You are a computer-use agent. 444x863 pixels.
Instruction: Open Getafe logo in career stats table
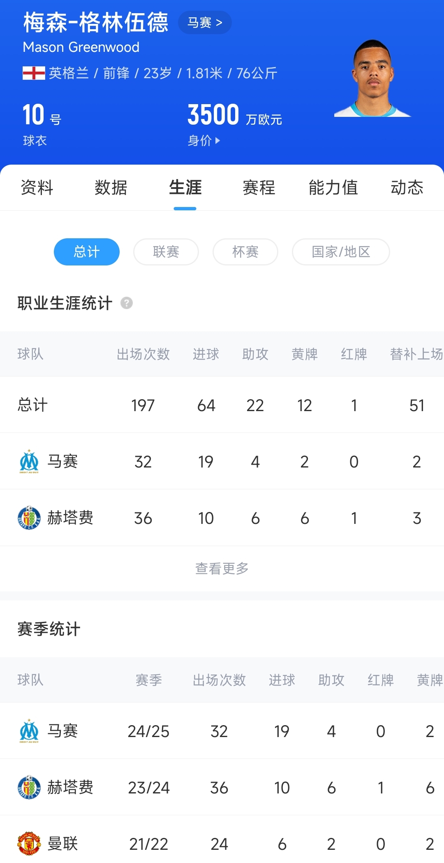pyautogui.click(x=29, y=518)
